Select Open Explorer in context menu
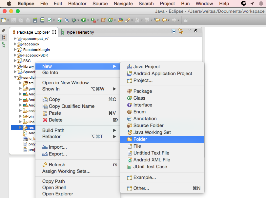This screenshot has width=266, height=198. click(x=78, y=194)
